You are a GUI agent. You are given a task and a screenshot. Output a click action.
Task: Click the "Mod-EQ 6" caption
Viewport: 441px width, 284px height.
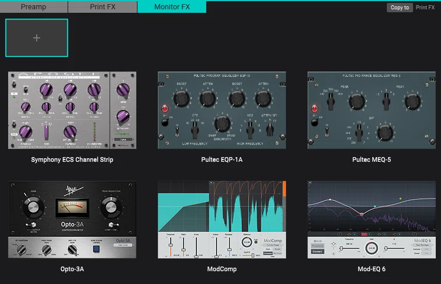372,269
